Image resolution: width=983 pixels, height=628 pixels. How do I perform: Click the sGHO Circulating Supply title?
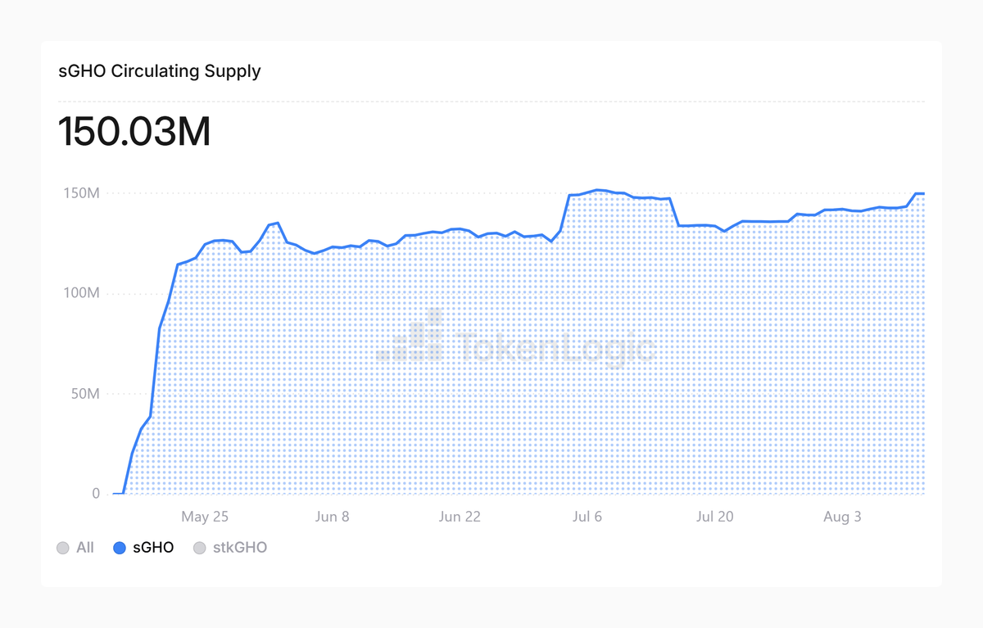pyautogui.click(x=160, y=71)
